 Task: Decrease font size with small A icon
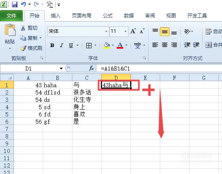pos(142,31)
